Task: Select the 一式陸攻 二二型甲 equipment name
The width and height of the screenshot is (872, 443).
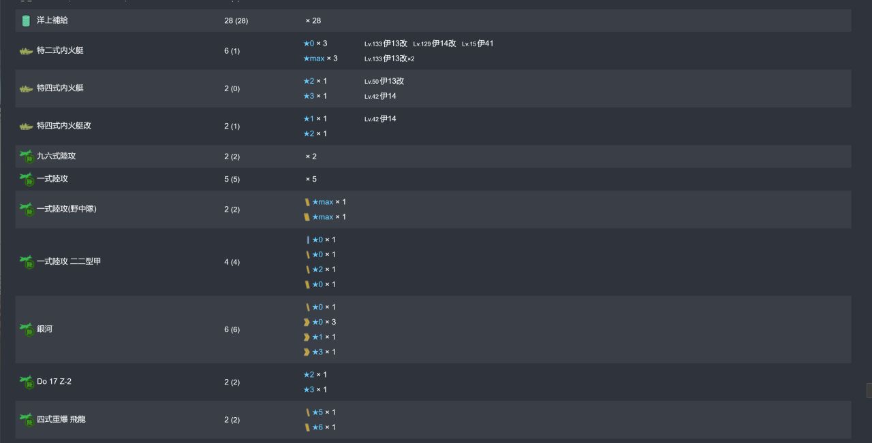Action: (69, 261)
